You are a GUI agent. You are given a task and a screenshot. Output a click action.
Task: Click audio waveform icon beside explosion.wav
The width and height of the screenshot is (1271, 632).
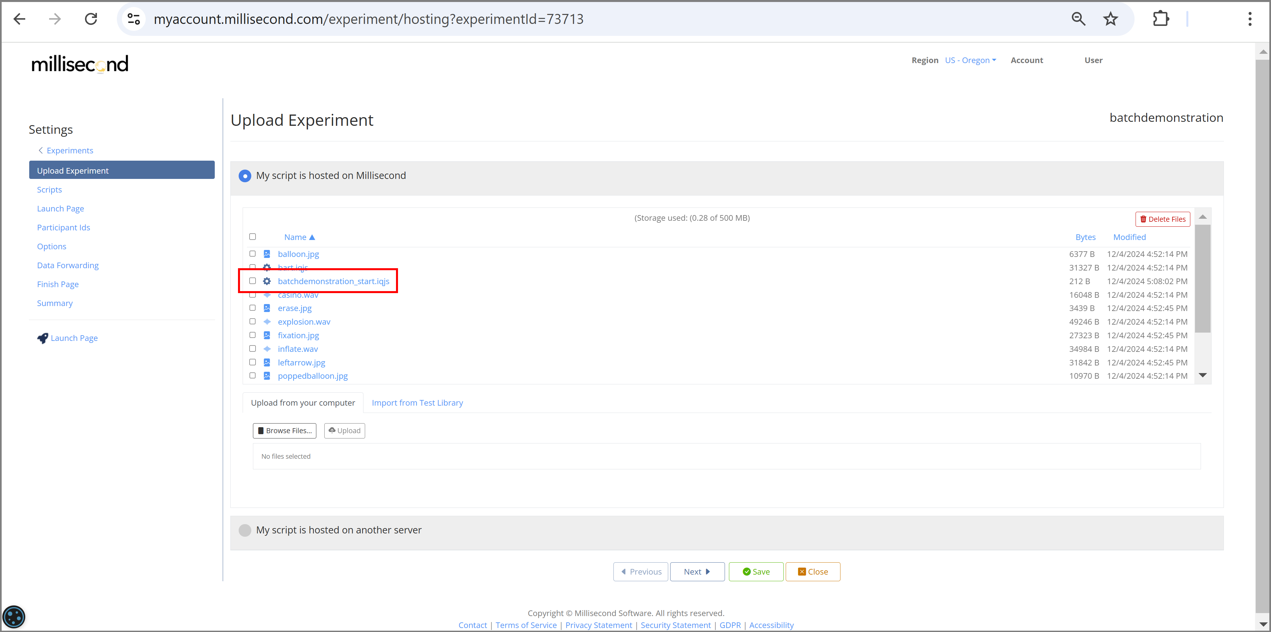click(x=267, y=322)
